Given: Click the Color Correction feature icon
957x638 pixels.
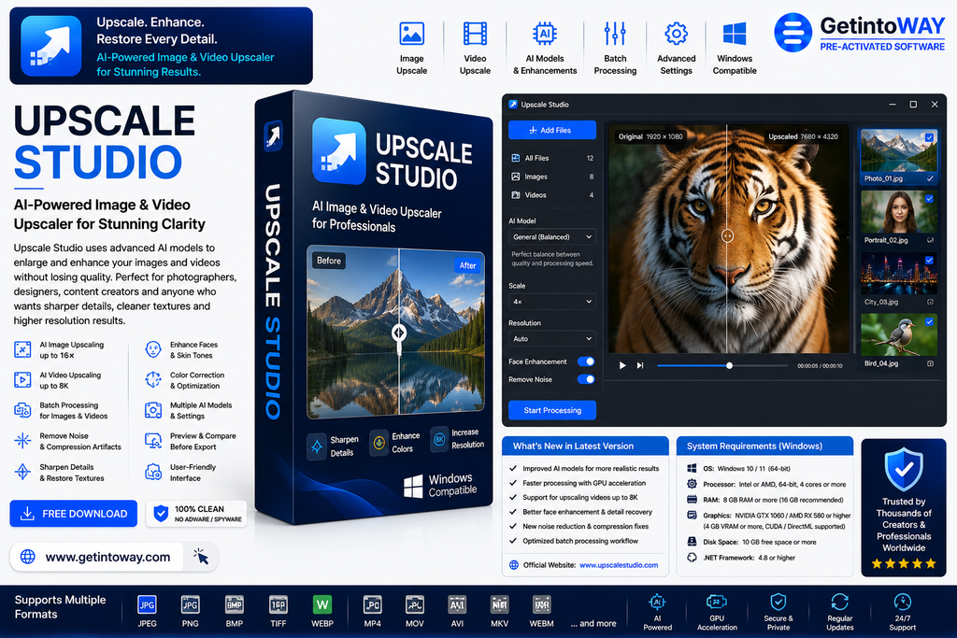Looking at the screenshot, I should pos(153,379).
